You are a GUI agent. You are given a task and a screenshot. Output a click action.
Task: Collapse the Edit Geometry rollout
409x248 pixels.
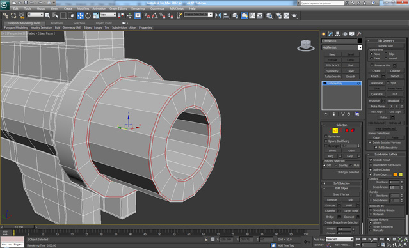[386, 41]
